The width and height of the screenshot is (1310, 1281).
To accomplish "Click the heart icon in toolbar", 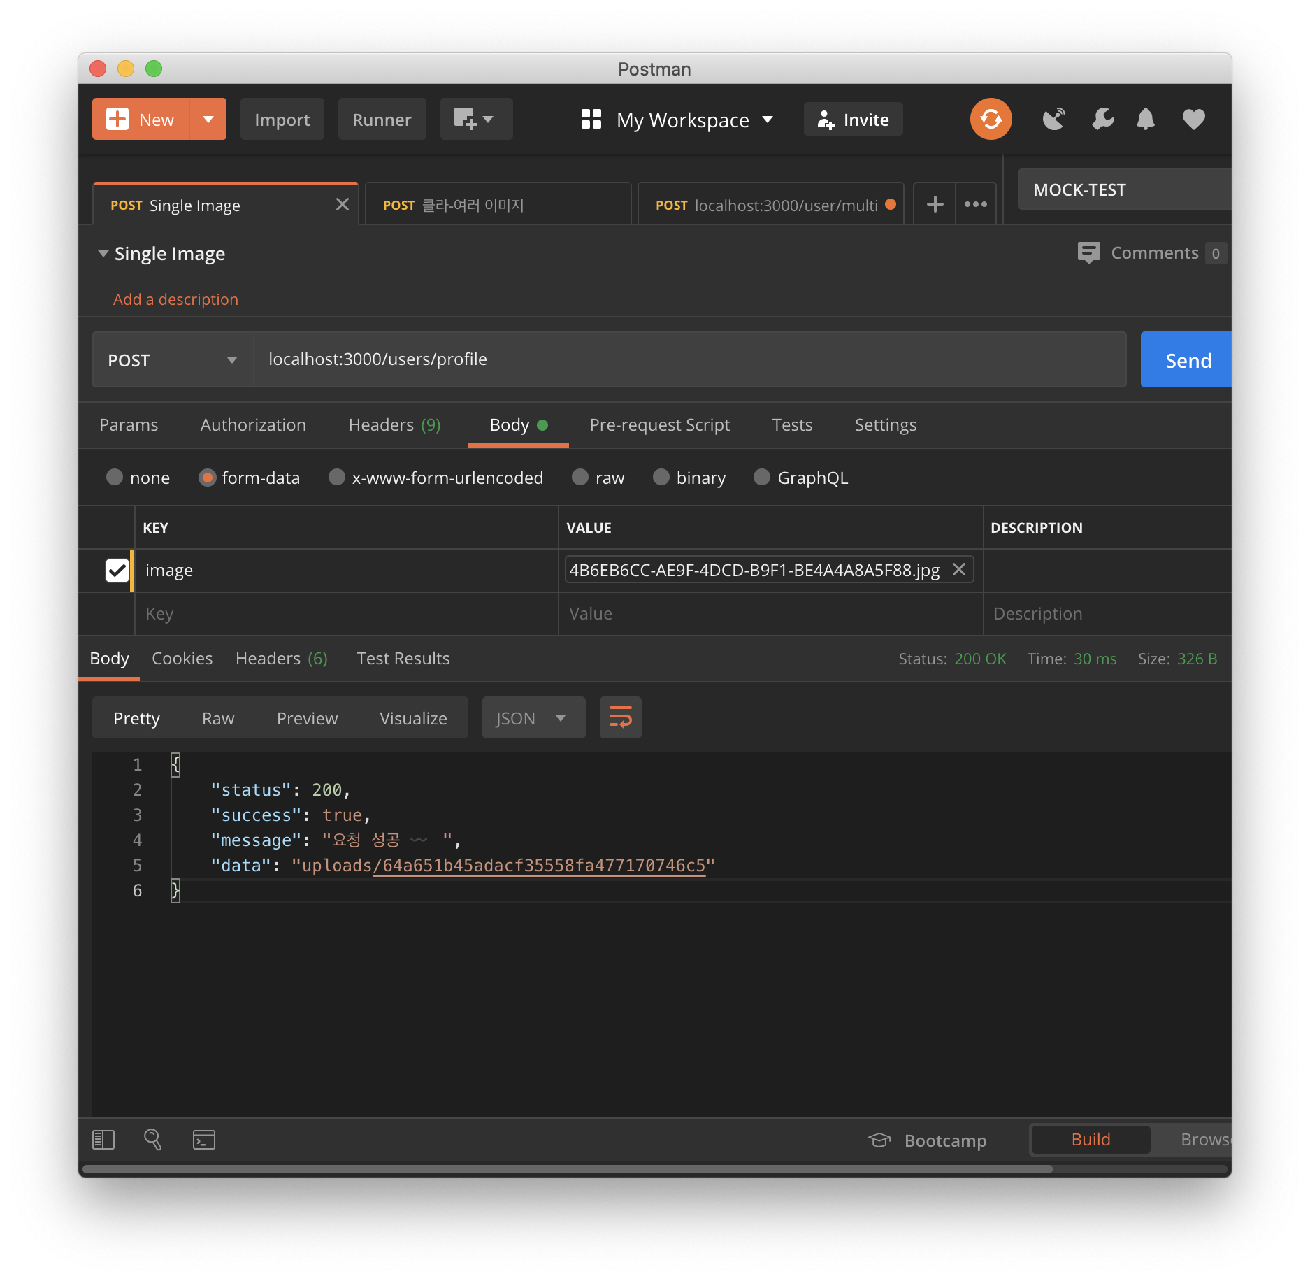I will coord(1193,120).
